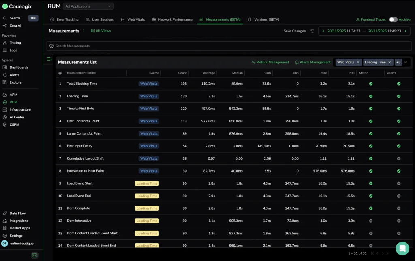This screenshot has height=261, width=415.
Task: Expand the filter chips dropdown chevron
Action: pos(406,62)
